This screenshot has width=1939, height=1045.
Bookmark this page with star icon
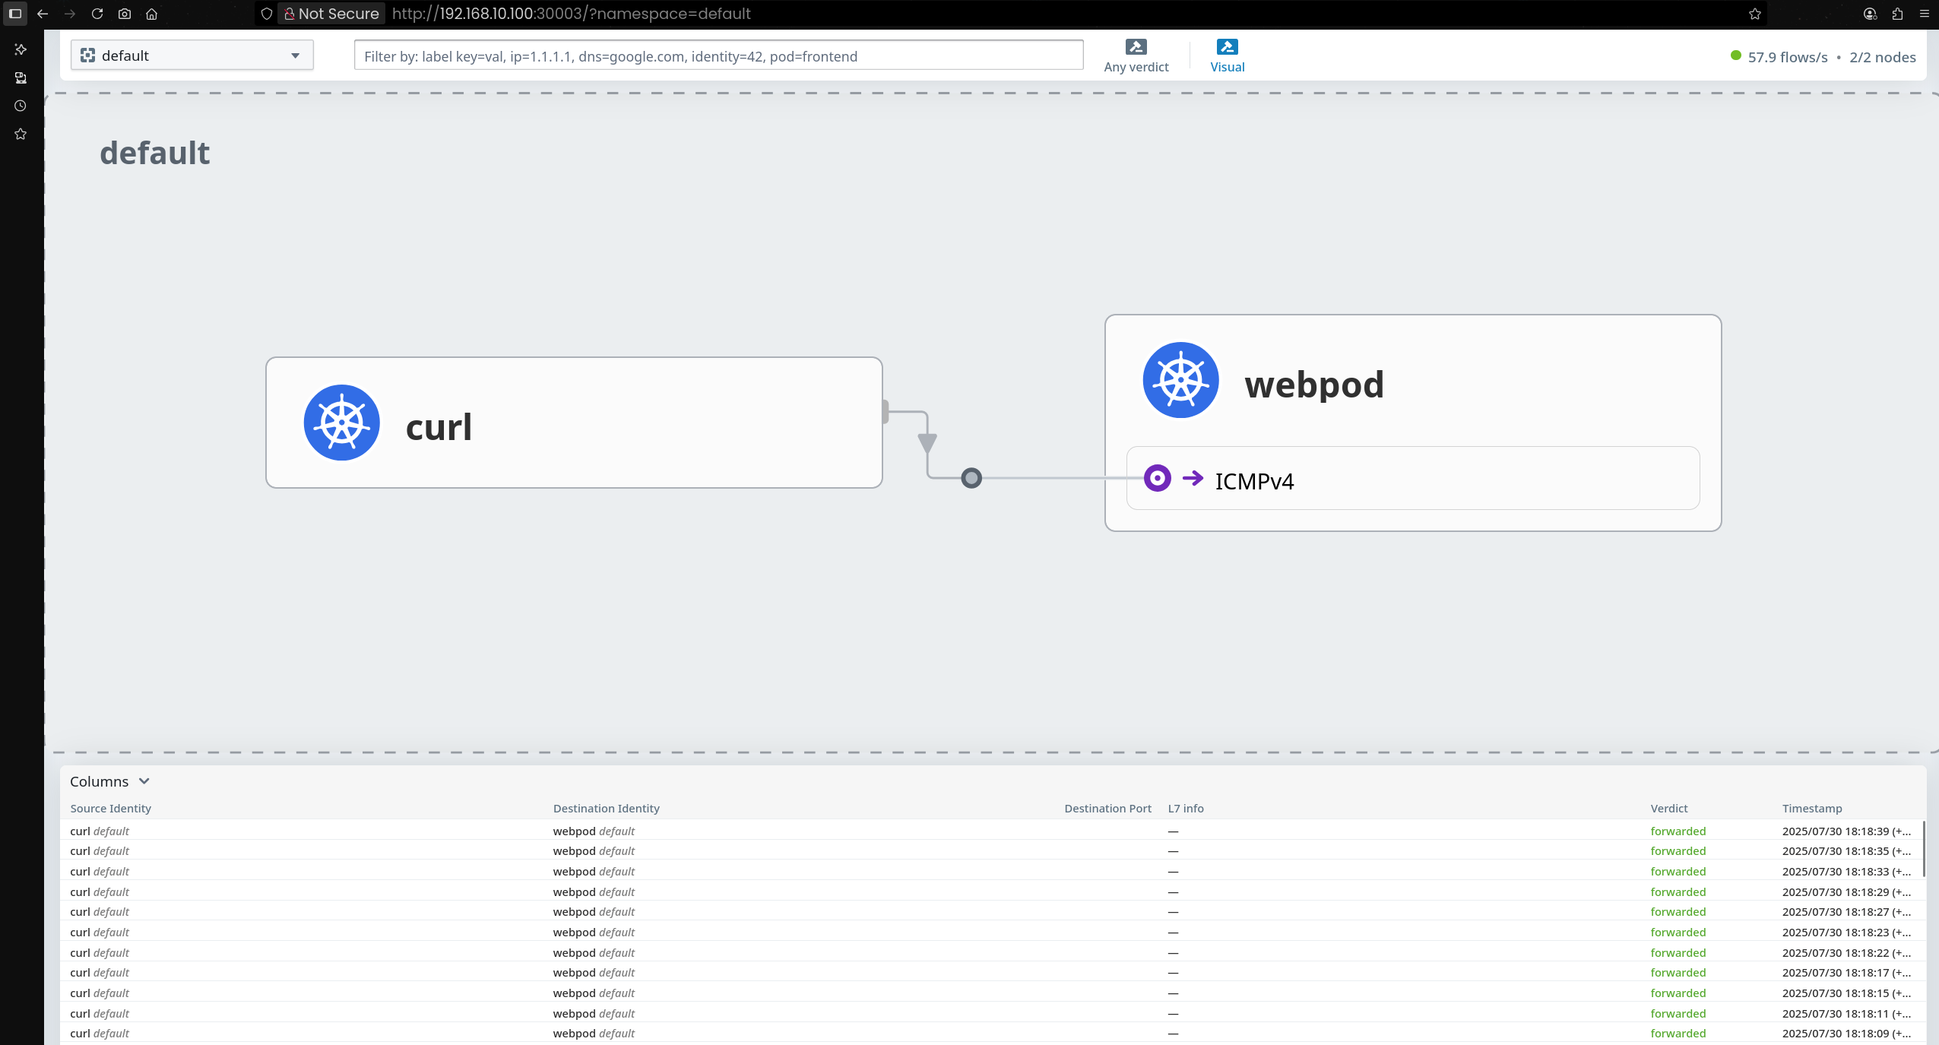1755,14
